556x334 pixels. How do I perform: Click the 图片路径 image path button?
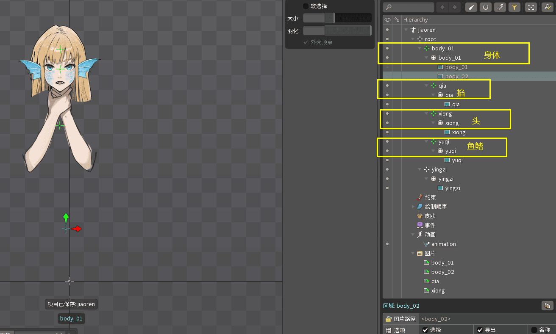point(400,319)
